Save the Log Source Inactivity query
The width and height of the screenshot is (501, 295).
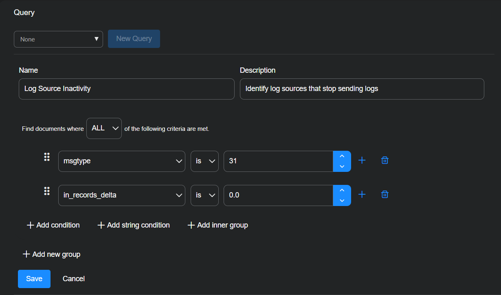pyautogui.click(x=34, y=278)
